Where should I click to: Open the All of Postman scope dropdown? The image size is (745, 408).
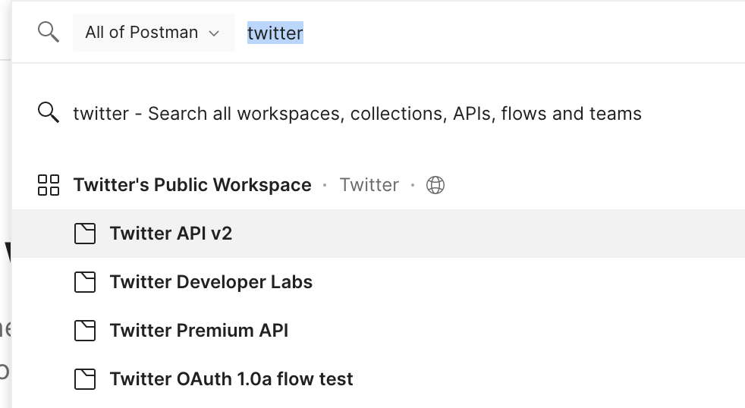(153, 33)
